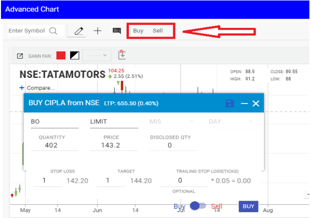Click the blue BUY submit button

[x=249, y=207]
